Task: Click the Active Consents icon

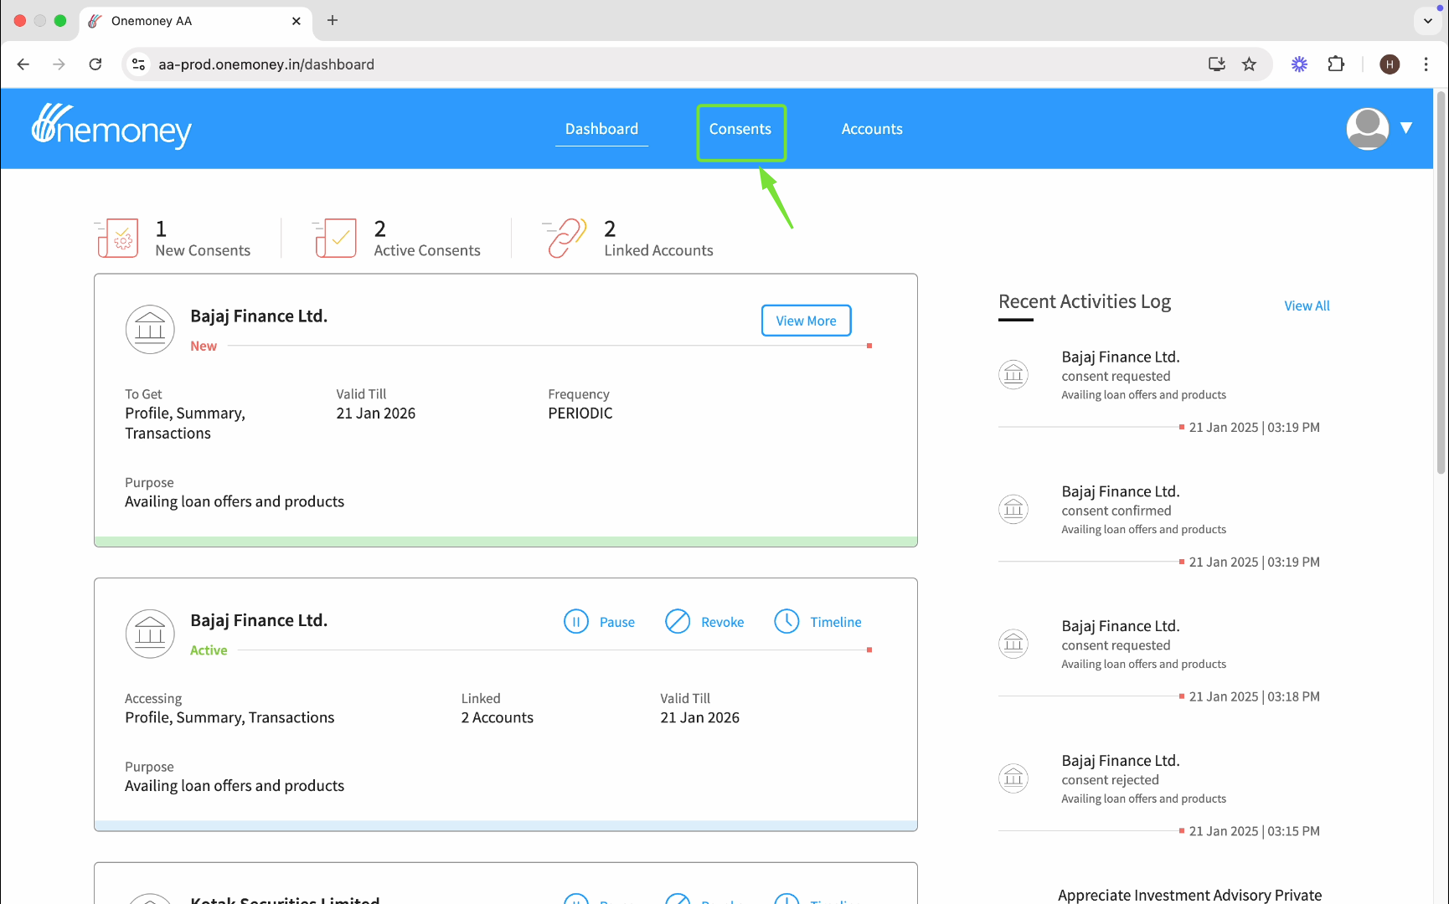Action: [335, 239]
